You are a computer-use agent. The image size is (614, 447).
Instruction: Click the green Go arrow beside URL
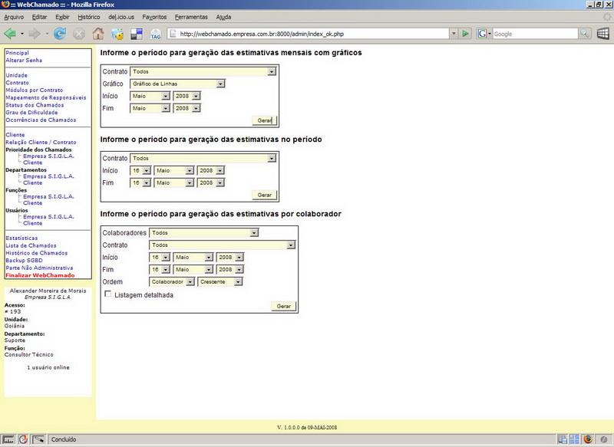coord(465,34)
